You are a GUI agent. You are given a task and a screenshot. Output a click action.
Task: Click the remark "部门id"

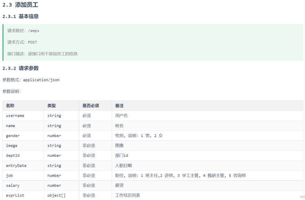[122, 156]
